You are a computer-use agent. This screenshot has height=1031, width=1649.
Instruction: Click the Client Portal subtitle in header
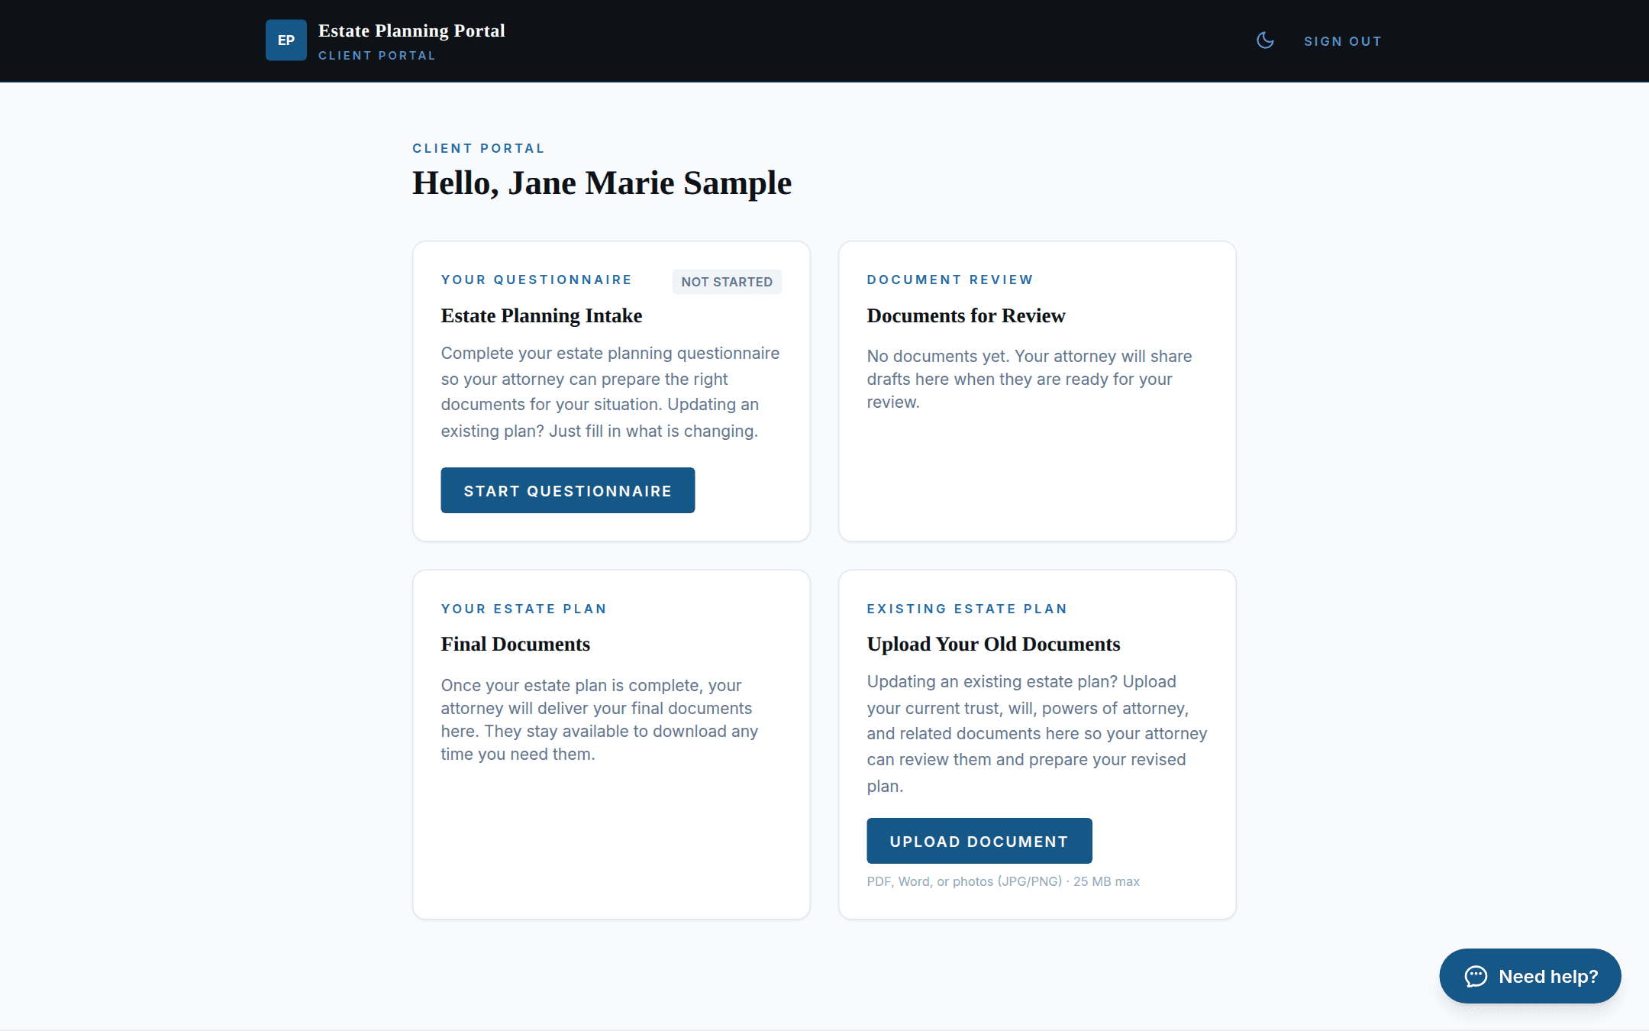[376, 56]
